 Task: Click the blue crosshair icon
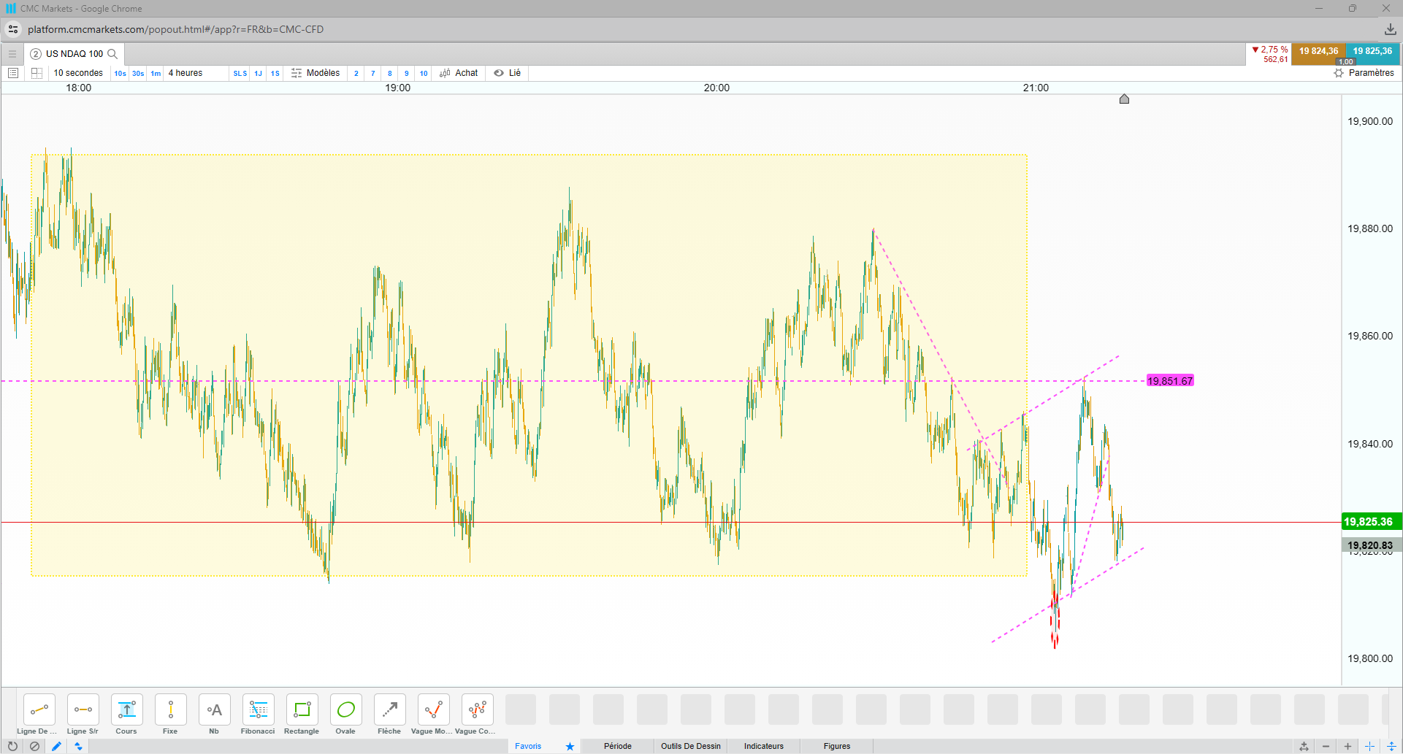pyautogui.click(x=1369, y=746)
